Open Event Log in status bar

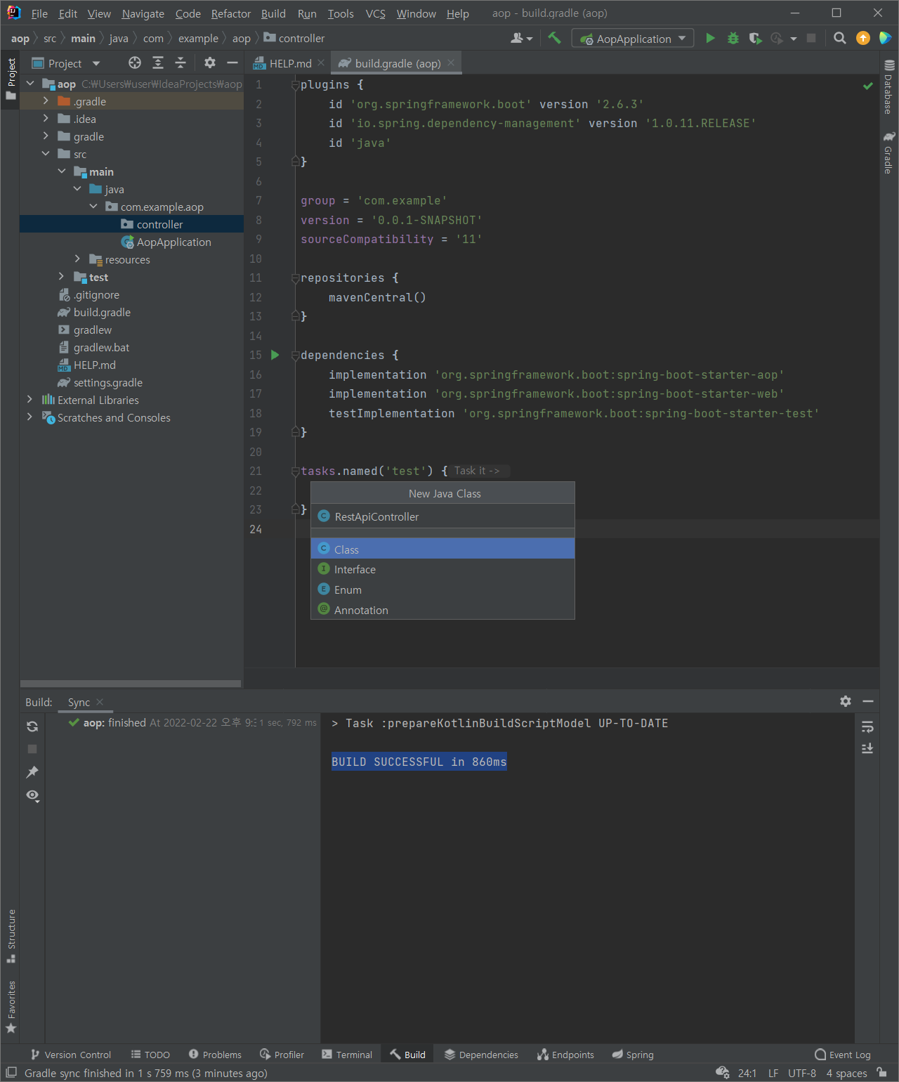(x=842, y=1055)
